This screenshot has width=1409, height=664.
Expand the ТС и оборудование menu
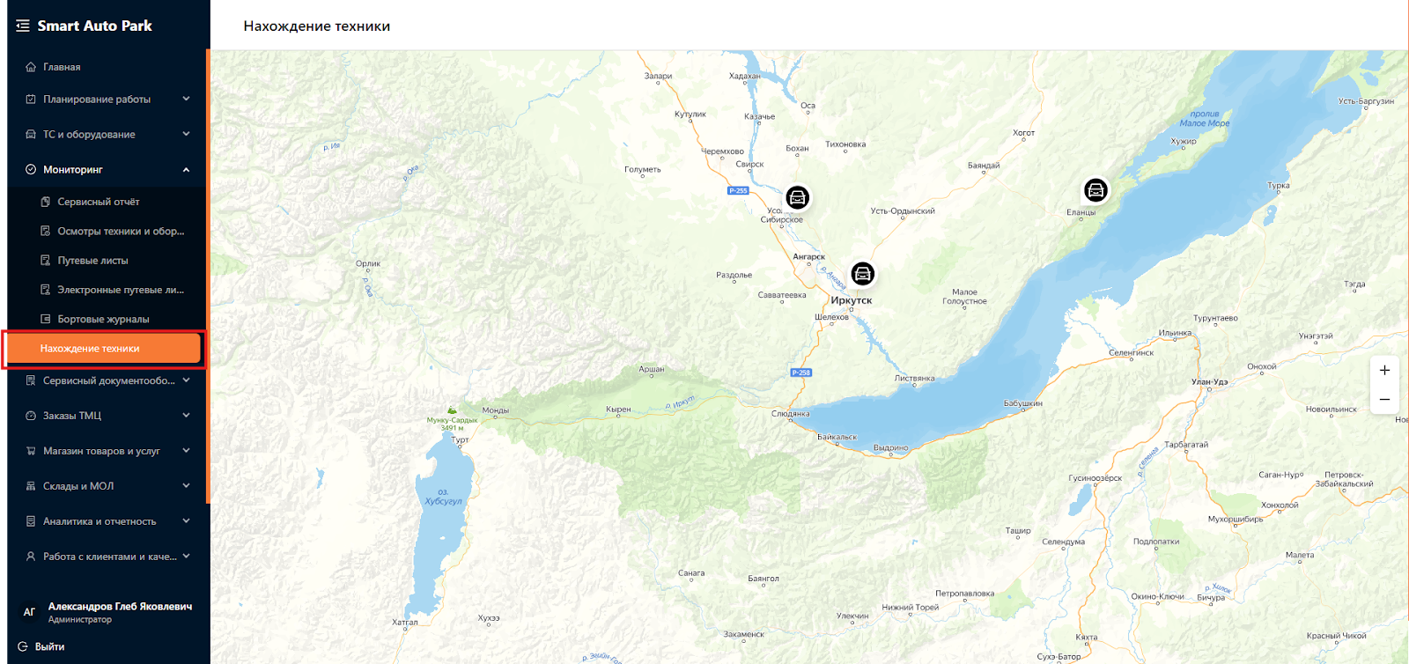click(186, 135)
